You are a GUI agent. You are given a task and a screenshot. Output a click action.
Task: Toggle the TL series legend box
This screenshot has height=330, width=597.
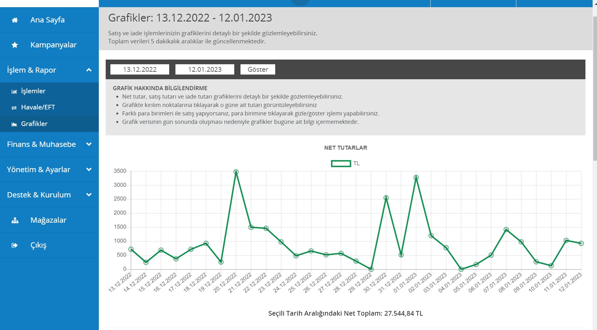[x=341, y=163]
